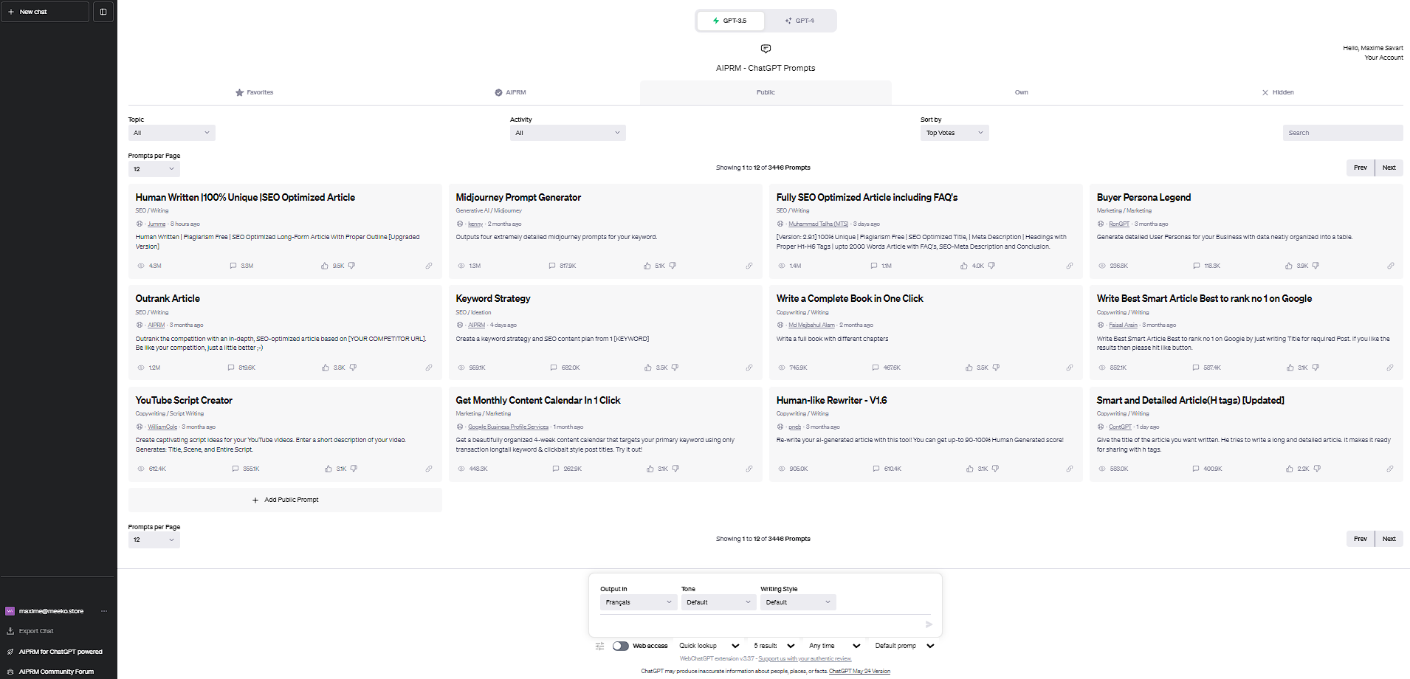The image size is (1410, 679).
Task: Copy link of Fully SEO Optimized Article card
Action: 1069,266
